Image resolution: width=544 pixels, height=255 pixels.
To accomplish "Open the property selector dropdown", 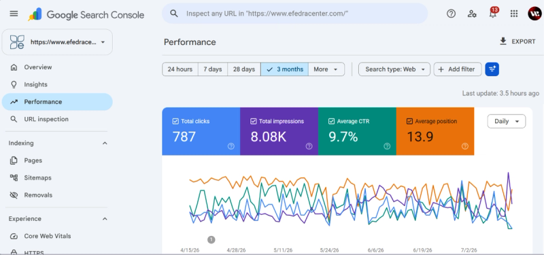I will [x=57, y=42].
